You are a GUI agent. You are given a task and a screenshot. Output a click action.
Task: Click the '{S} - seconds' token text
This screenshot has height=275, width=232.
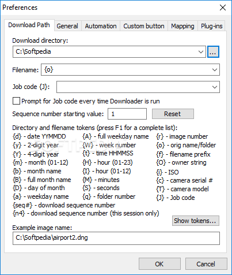101,188
